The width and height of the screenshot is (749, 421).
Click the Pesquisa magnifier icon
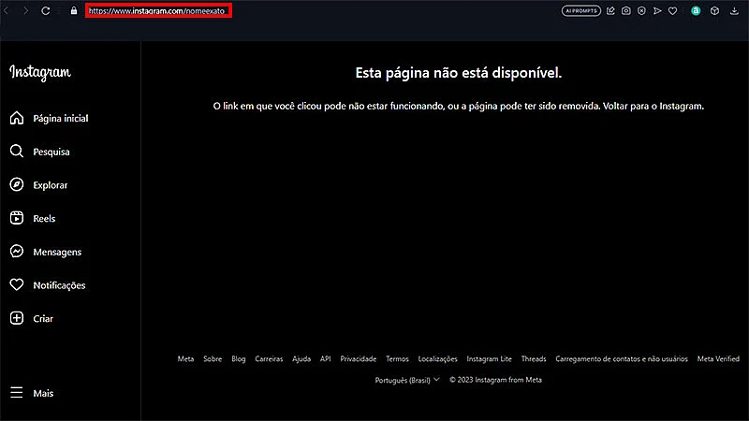(x=17, y=152)
